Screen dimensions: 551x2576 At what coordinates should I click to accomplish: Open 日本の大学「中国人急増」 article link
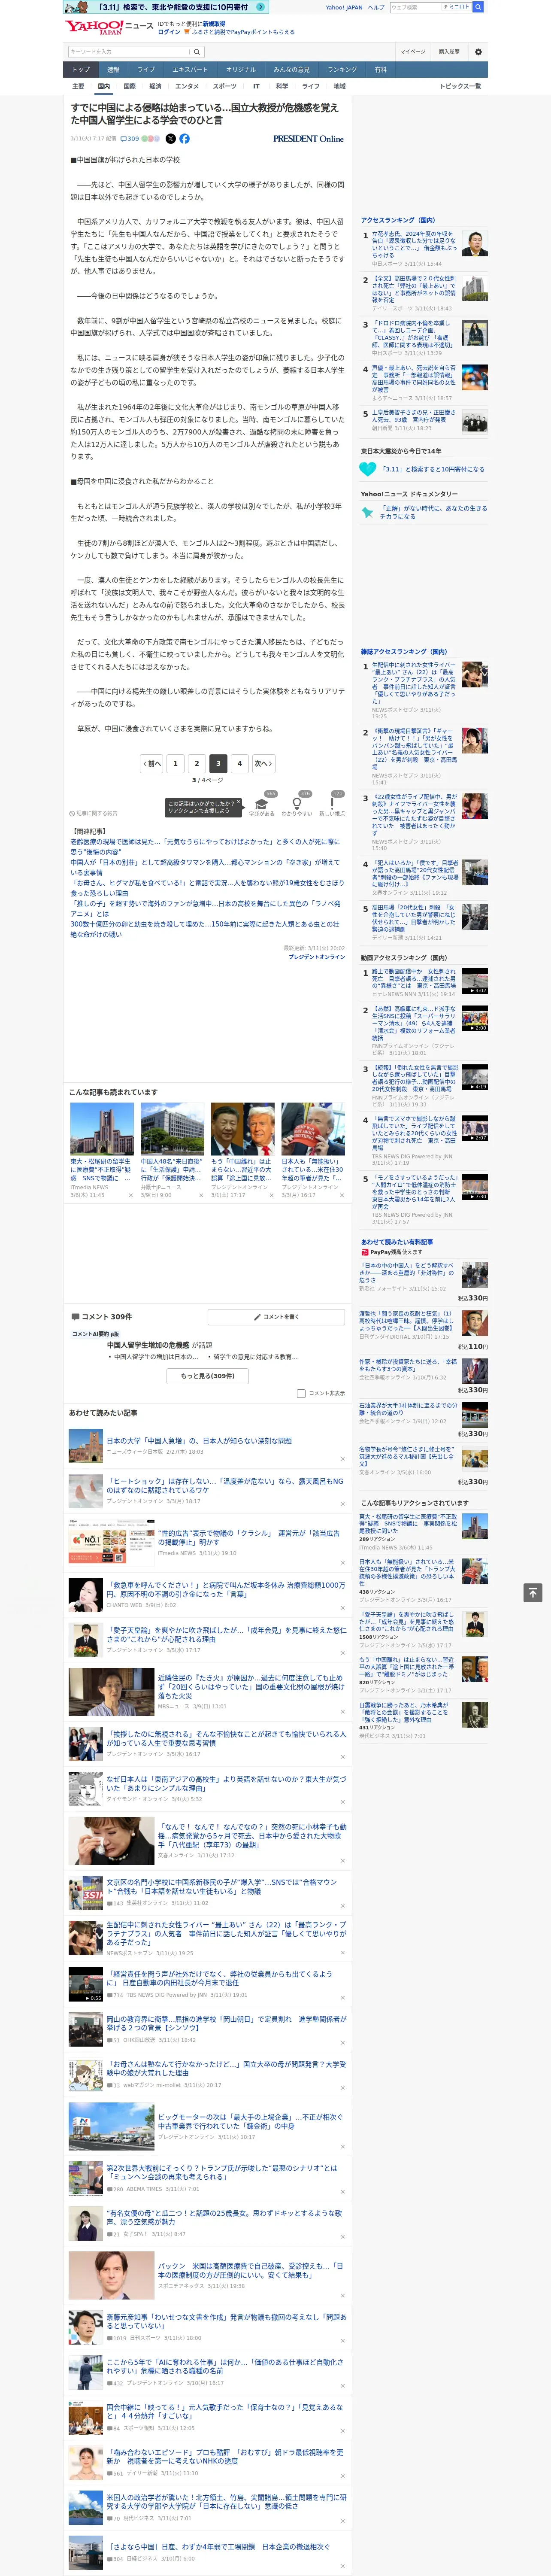pyautogui.click(x=200, y=1441)
